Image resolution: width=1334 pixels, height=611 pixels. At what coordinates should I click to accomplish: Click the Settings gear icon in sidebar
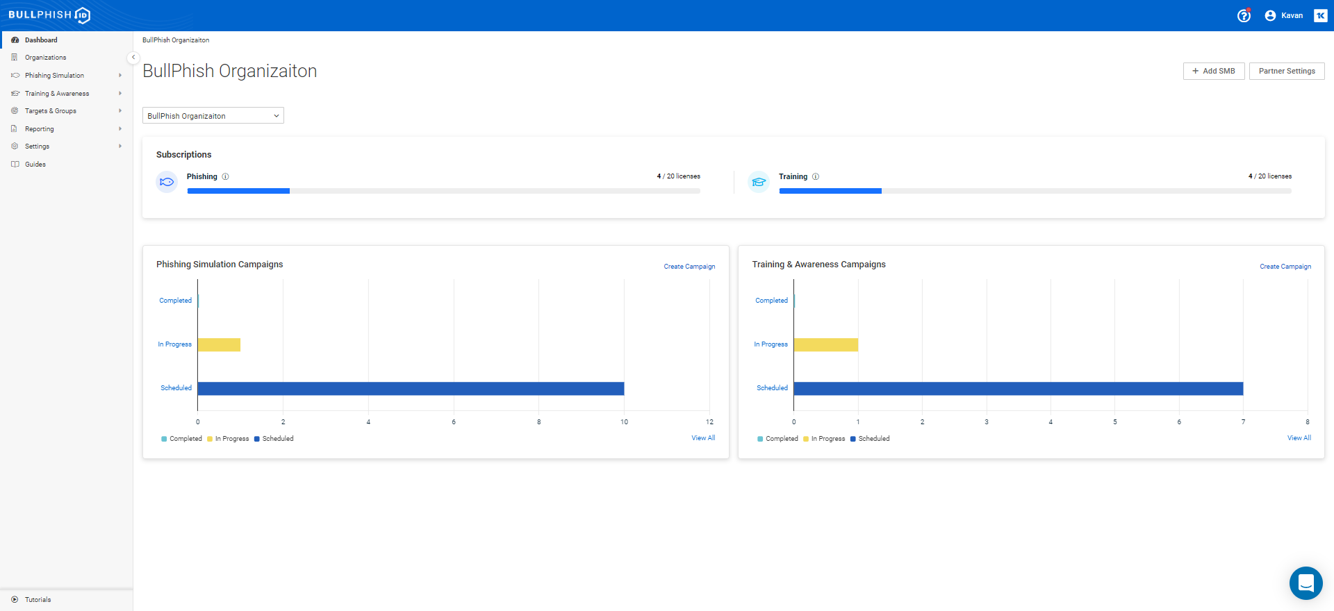coord(15,147)
